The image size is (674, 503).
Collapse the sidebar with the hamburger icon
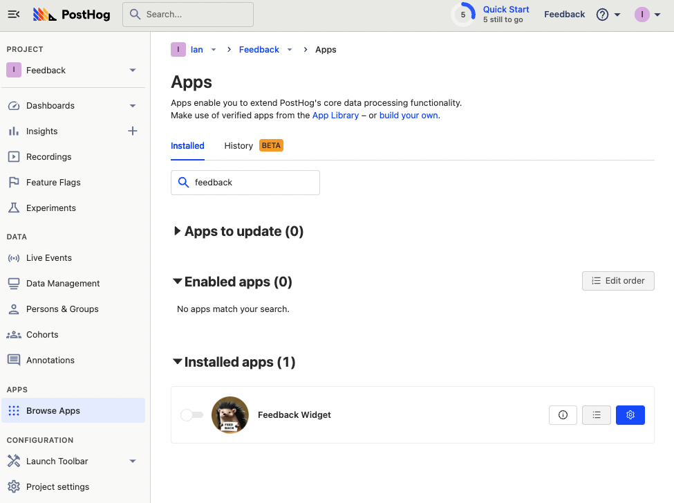pyautogui.click(x=14, y=15)
